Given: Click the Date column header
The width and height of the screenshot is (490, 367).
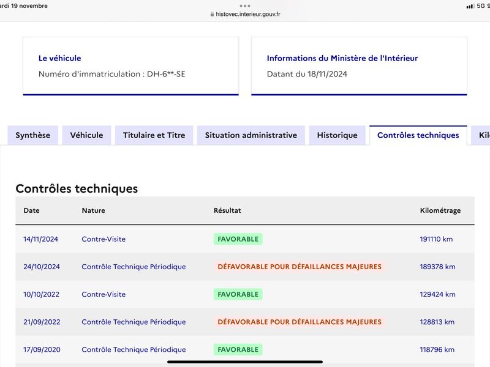Looking at the screenshot, I should coord(32,210).
